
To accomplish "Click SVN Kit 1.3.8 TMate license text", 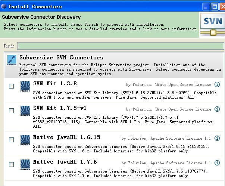I will point(183,85).
